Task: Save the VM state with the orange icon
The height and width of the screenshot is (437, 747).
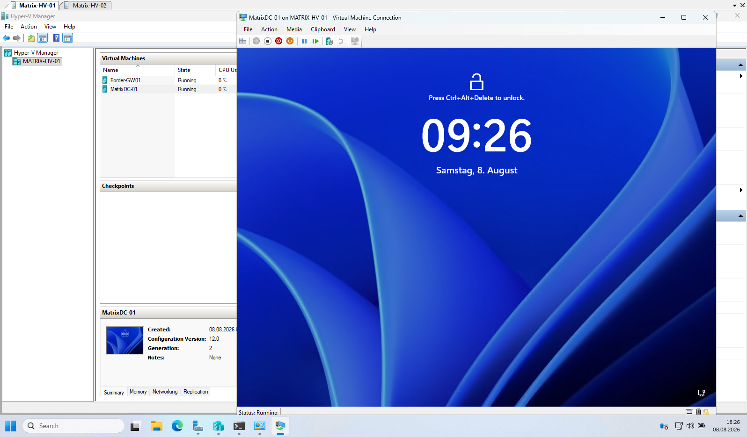Action: point(290,41)
